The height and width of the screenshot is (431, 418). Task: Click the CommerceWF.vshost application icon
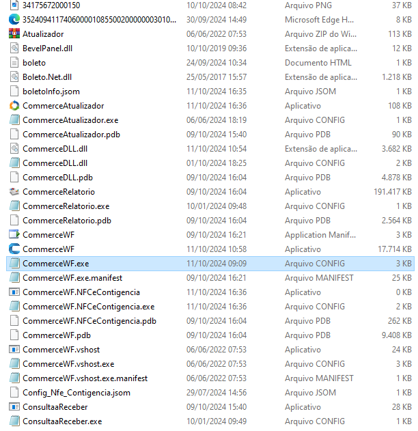(14, 350)
